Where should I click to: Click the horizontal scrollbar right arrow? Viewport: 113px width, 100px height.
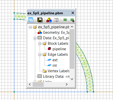click(x=67, y=84)
